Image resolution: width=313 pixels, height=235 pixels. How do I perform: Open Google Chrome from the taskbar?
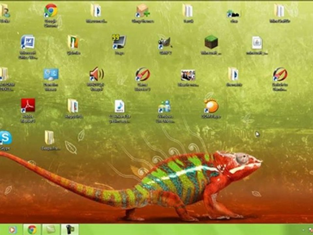click(32, 229)
